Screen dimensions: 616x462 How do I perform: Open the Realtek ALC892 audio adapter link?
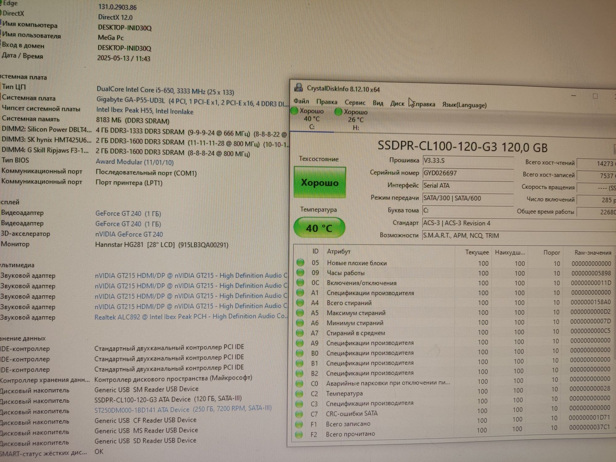coord(191,316)
